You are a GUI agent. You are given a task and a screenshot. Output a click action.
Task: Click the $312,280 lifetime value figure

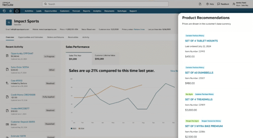[99, 59]
